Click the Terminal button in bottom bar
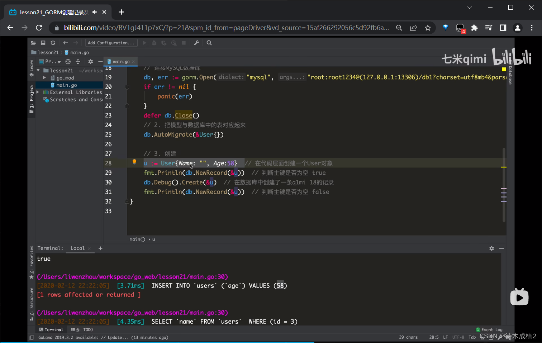The width and height of the screenshot is (542, 343). 51,330
